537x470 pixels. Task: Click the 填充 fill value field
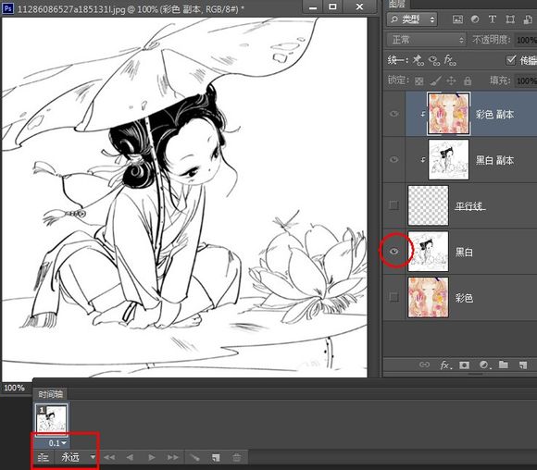(526, 80)
